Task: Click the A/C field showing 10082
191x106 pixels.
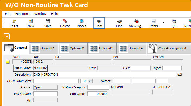Action: pos(43,62)
